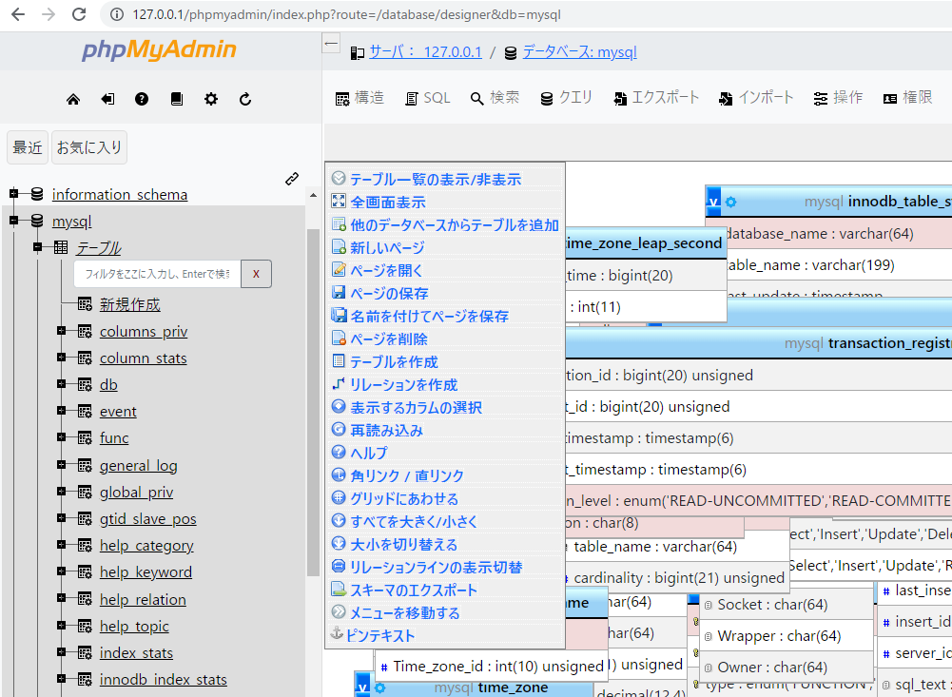
Task: Click ページの保存 in designer menu
Action: coord(389,293)
